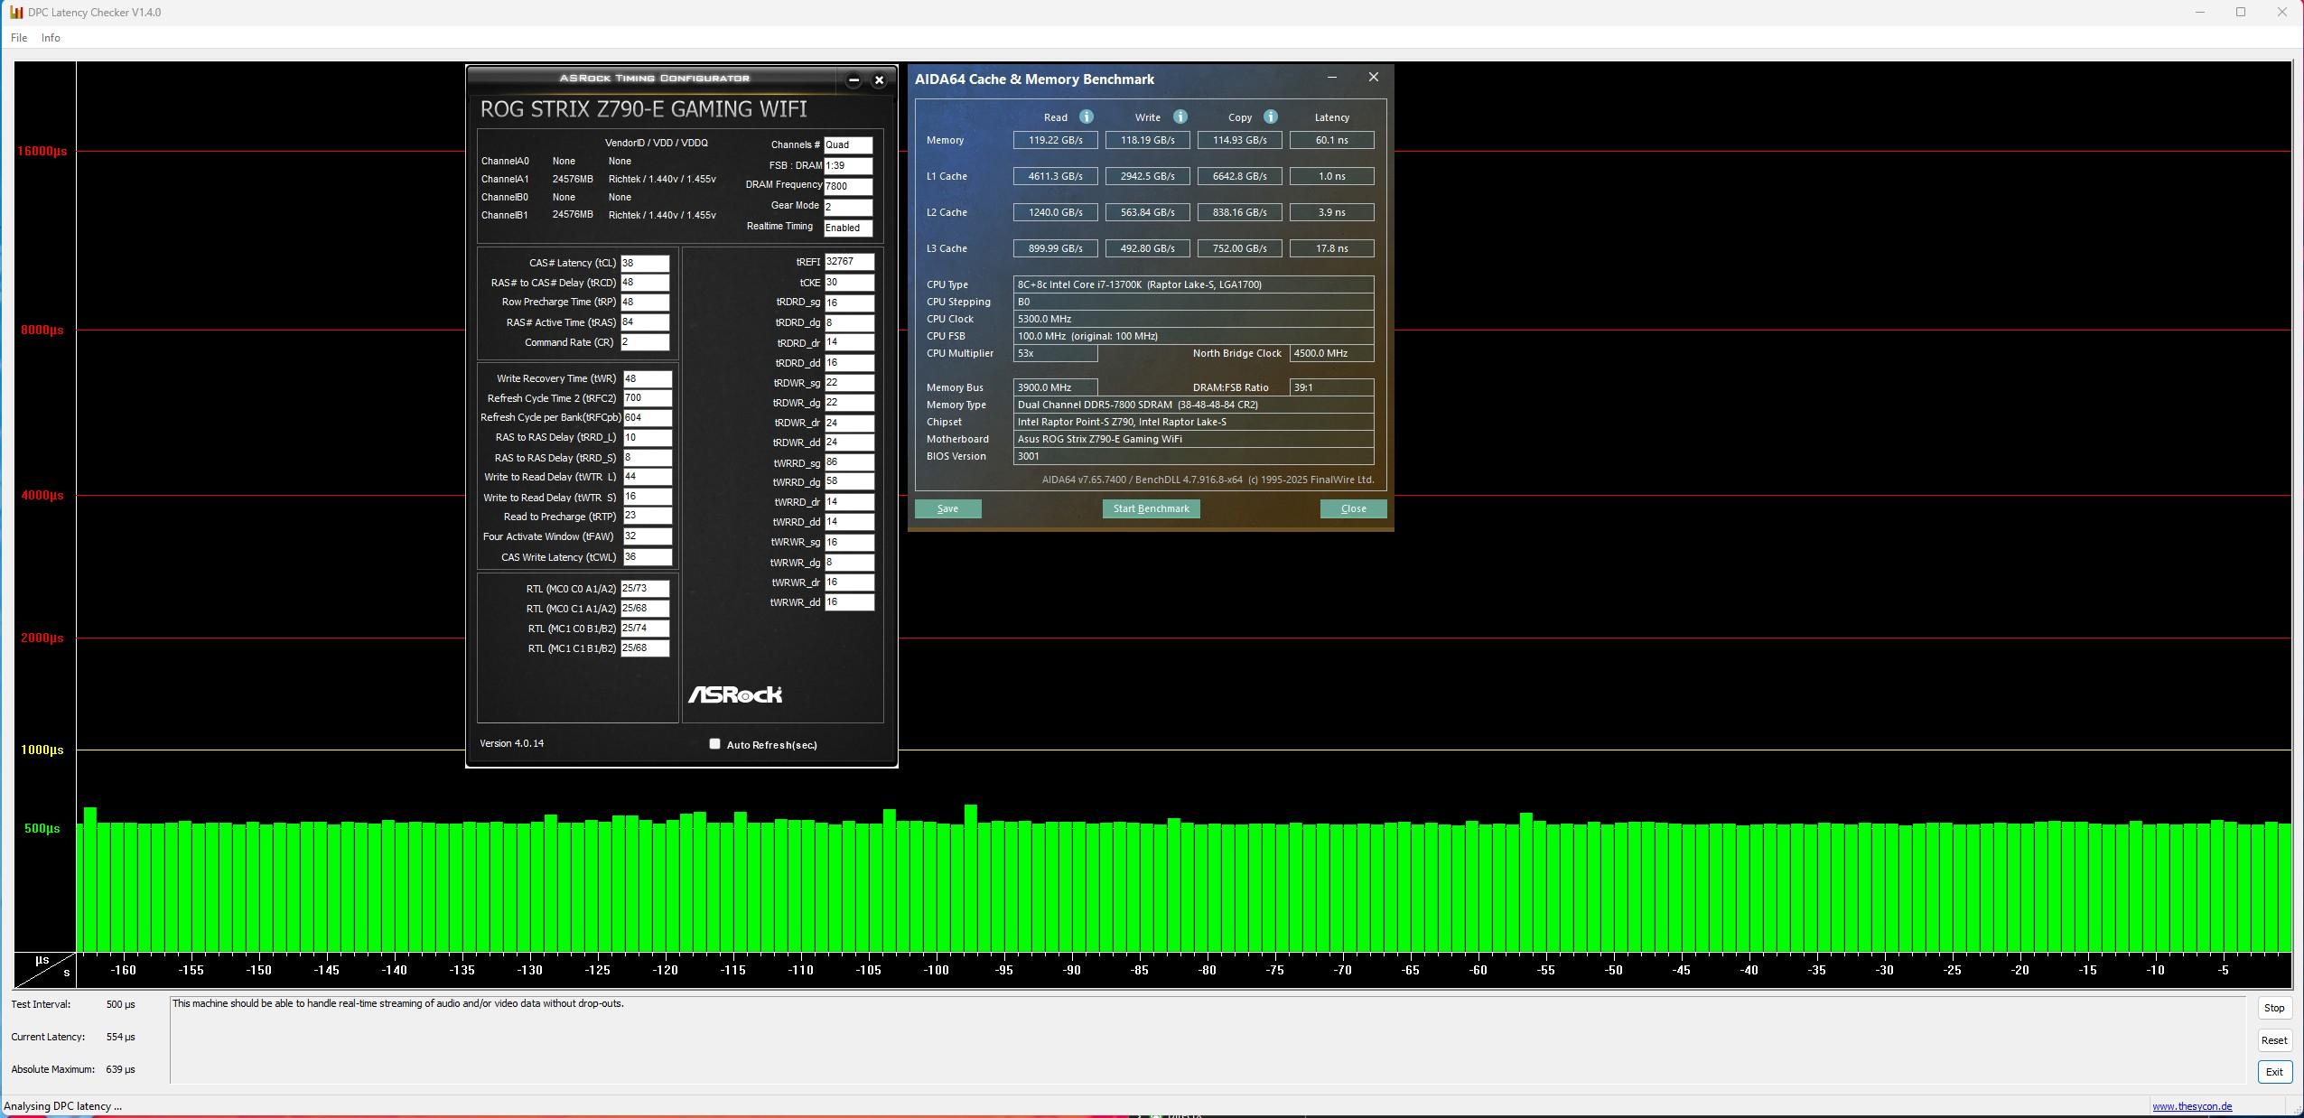
Task: Enable the Auto Refresh(sec) checkbox
Action: tap(714, 744)
